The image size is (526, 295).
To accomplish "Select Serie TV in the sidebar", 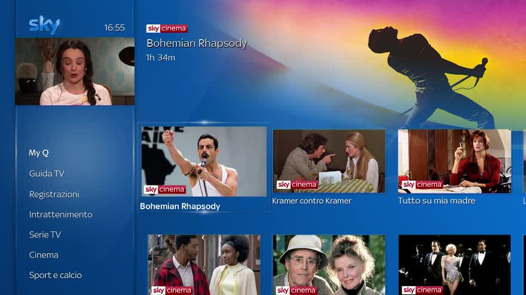I will (x=45, y=235).
